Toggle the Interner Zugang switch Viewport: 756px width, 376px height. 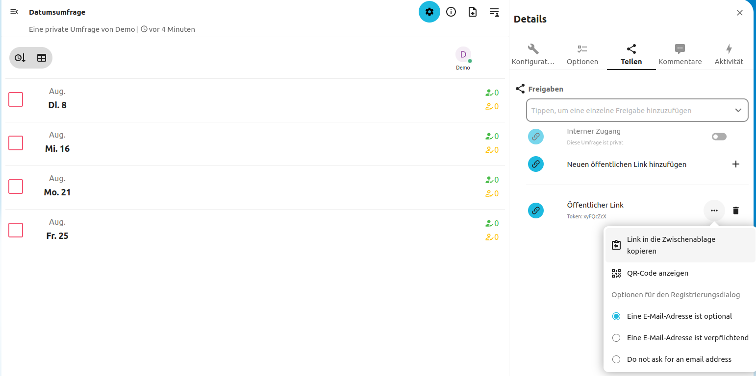pos(719,137)
